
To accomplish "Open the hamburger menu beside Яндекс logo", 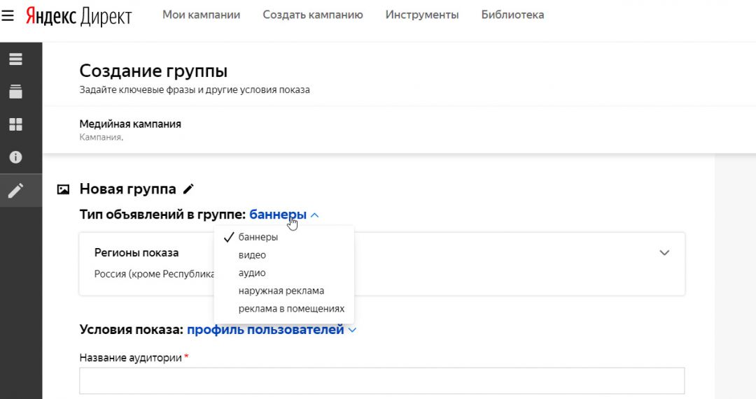I will tap(8, 15).
